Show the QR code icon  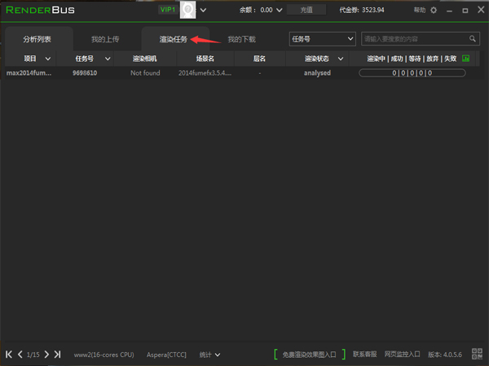[x=477, y=354]
